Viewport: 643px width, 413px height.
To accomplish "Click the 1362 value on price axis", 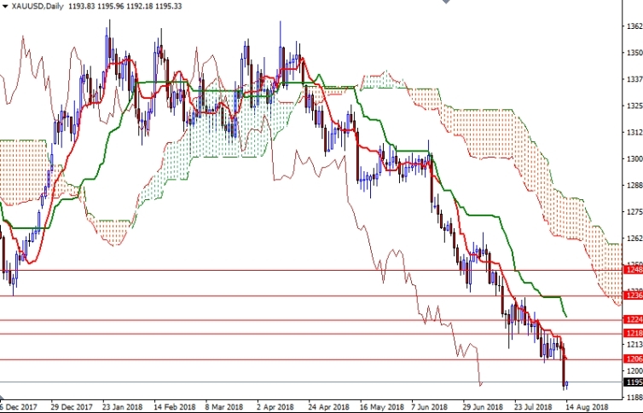I will click(x=634, y=26).
